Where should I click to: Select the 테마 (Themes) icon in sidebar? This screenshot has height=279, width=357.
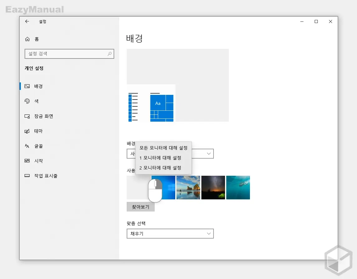pyautogui.click(x=27, y=131)
